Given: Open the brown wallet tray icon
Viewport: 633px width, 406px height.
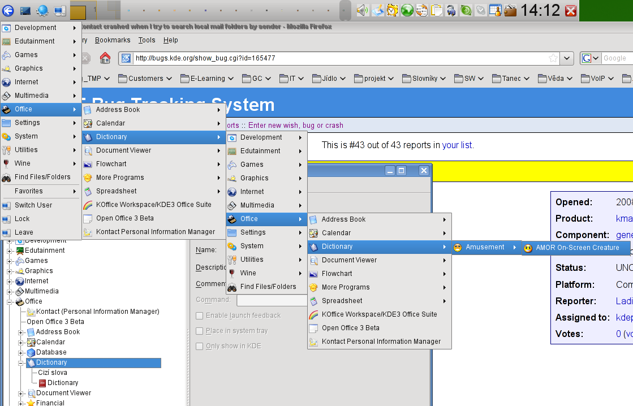Looking at the screenshot, I should (x=510, y=11).
